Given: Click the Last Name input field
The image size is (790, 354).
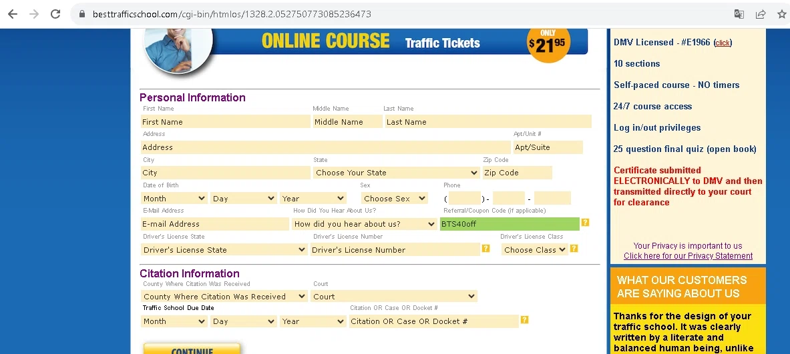Looking at the screenshot, I should [488, 122].
